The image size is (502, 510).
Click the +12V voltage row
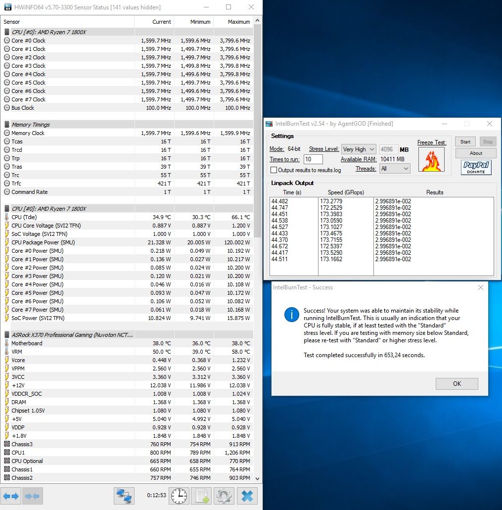point(127,385)
